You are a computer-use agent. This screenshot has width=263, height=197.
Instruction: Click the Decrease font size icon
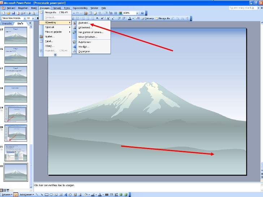113,18
